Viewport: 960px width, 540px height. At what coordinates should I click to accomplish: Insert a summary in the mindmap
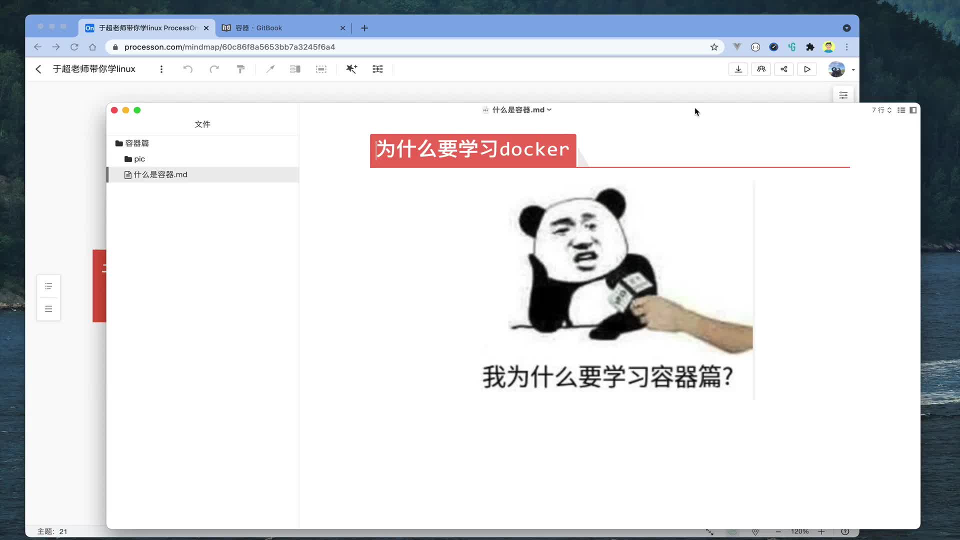(x=295, y=69)
